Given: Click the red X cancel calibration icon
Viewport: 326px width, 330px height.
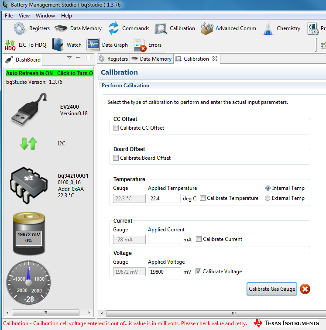Looking at the screenshot, I should click(x=305, y=289).
